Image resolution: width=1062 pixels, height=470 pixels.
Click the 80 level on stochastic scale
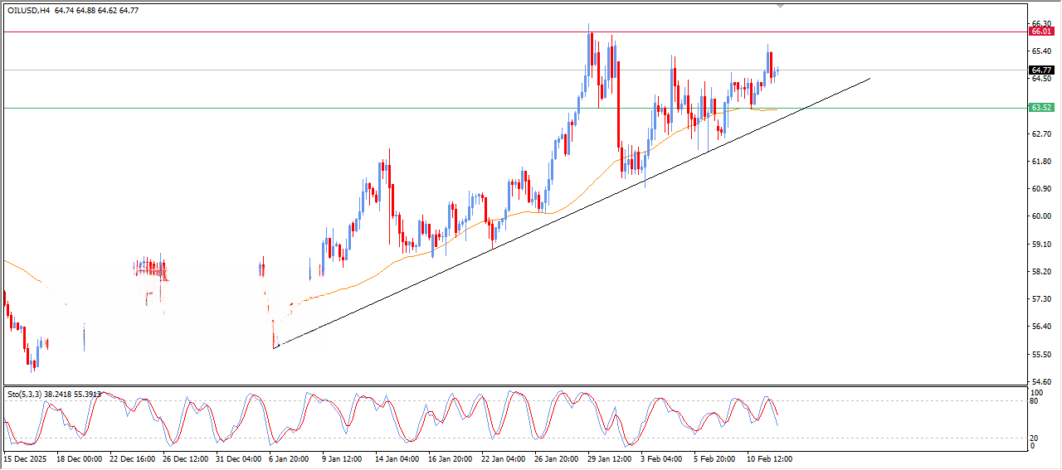(1035, 401)
